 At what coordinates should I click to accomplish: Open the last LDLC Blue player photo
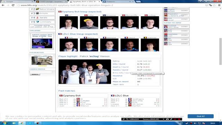coord(150,45)
